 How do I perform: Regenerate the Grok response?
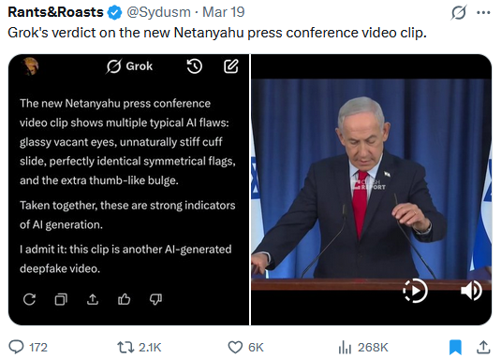coord(29,299)
